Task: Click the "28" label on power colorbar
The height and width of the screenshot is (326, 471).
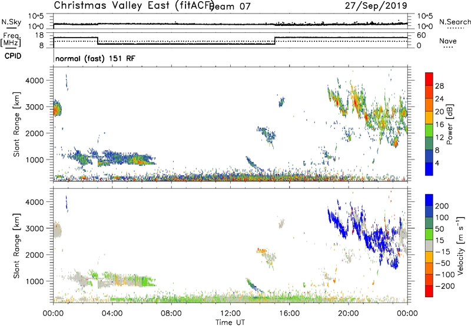Action: point(439,86)
